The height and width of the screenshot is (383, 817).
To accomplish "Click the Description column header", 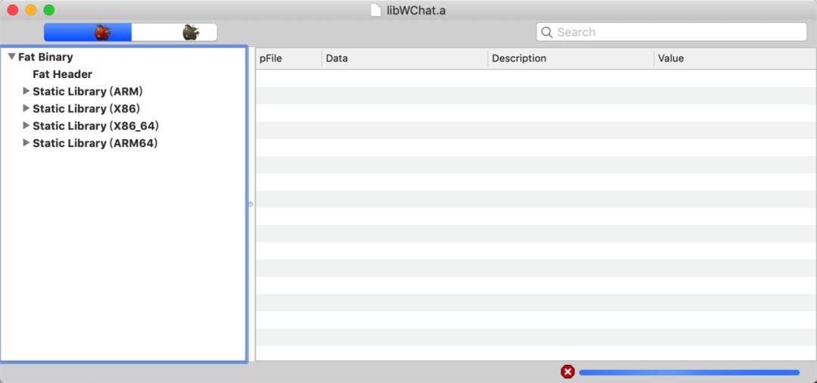I will 571,58.
